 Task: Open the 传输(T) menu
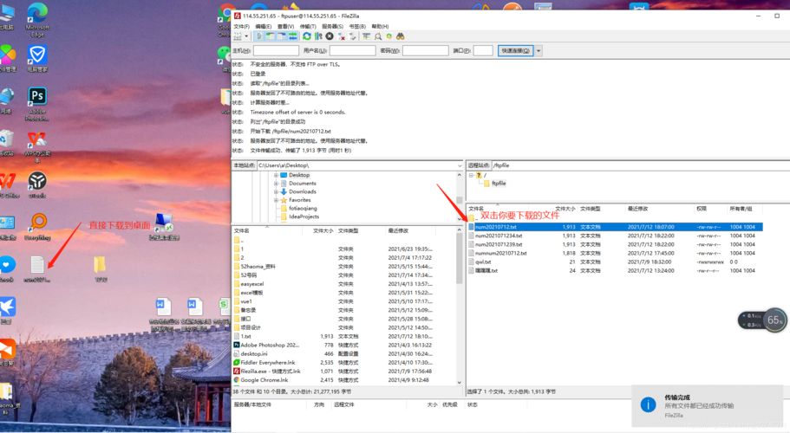click(x=308, y=26)
